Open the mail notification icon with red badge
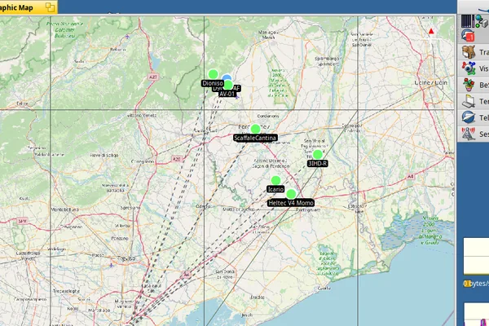The height and width of the screenshot is (326, 489). click(x=468, y=36)
